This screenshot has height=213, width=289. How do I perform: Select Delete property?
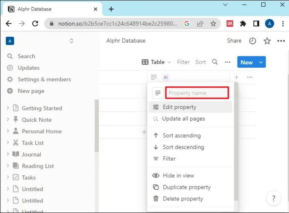click(191, 199)
